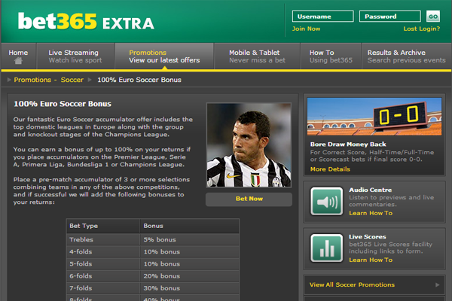Click the Promotions breadcrumb link
This screenshot has width=452, height=301.
[32, 80]
